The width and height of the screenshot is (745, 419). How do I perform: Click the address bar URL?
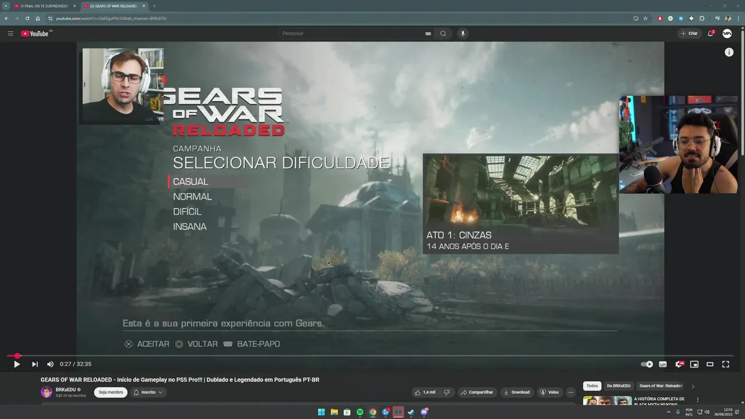click(x=111, y=18)
